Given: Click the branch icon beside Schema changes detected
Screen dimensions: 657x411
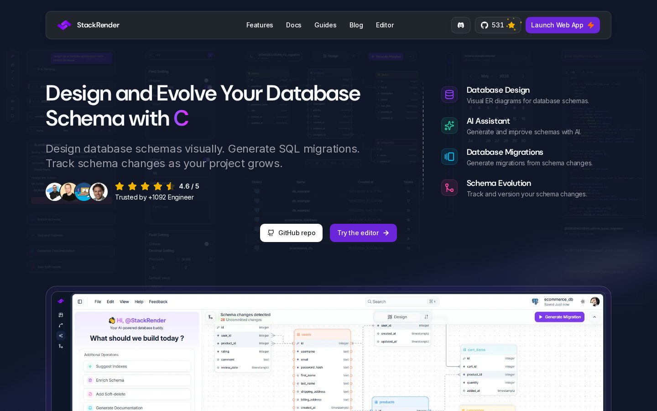Looking at the screenshot, I should pyautogui.click(x=210, y=317).
